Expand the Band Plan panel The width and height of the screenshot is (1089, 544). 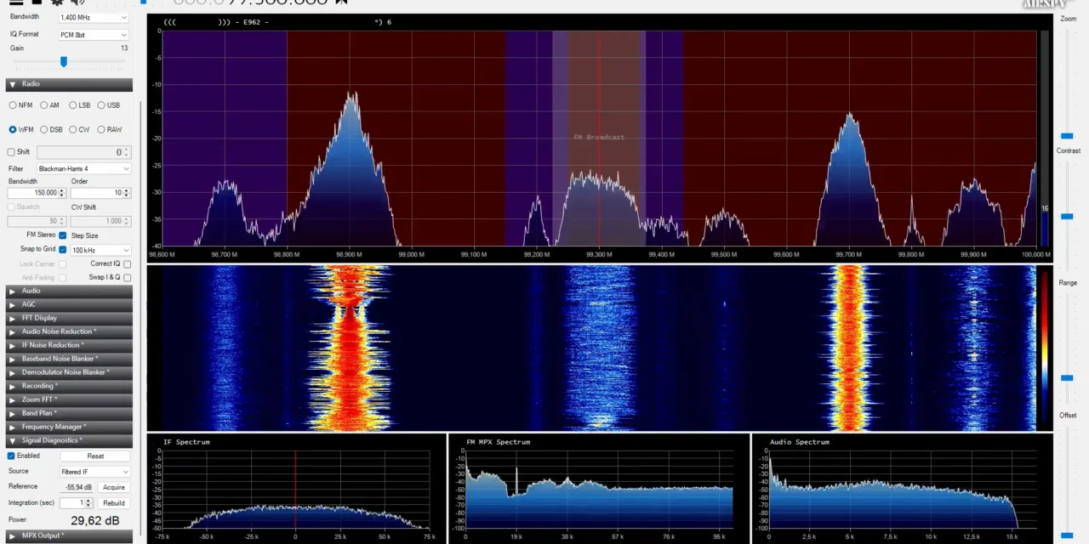click(69, 413)
